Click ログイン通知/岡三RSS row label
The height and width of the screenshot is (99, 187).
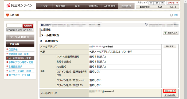pyautogui.click(x=69, y=85)
